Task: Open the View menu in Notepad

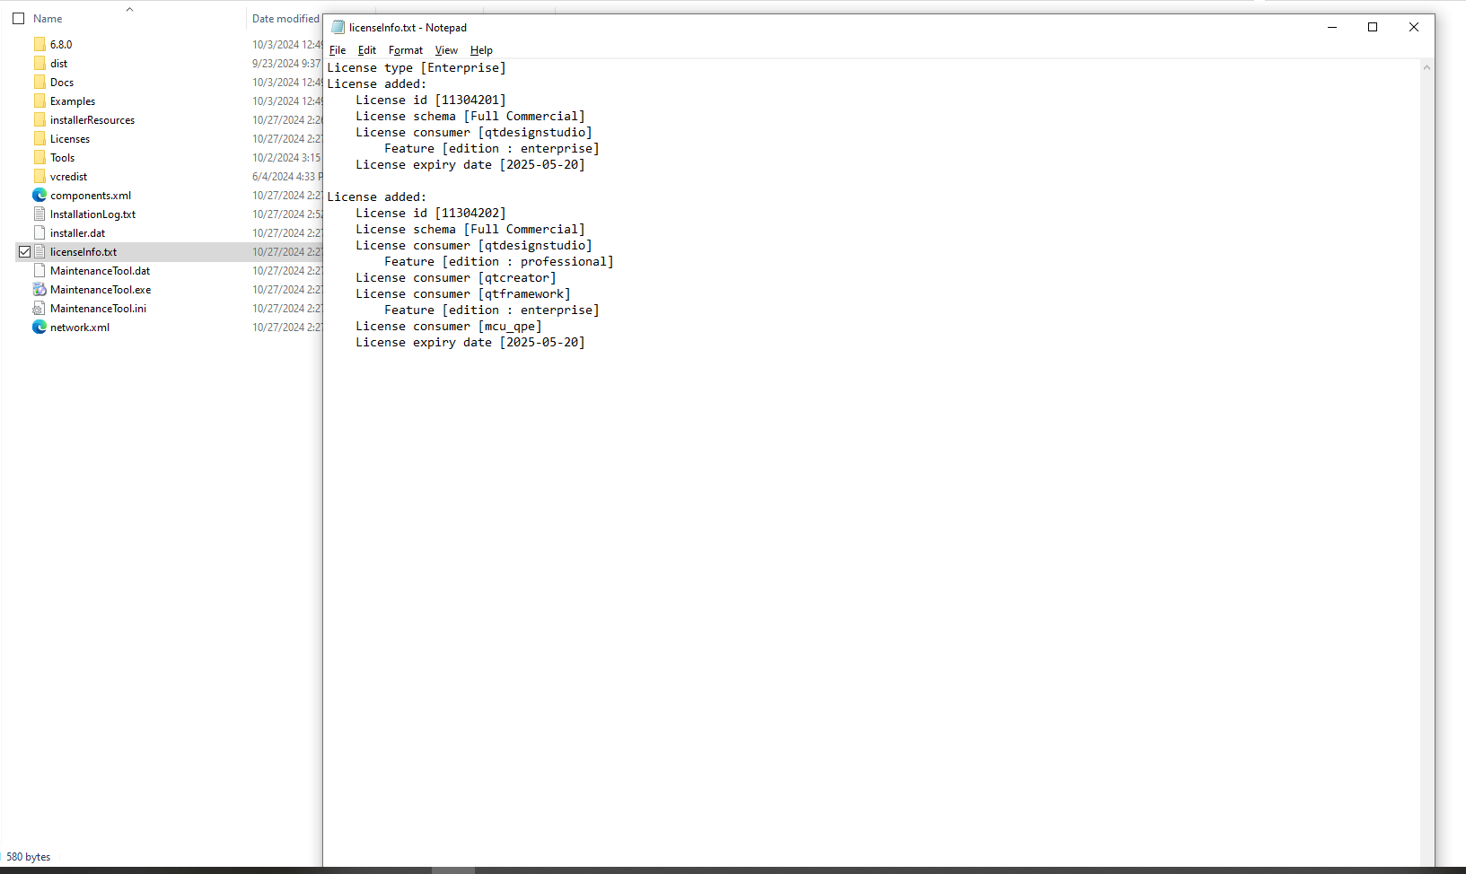Action: [446, 50]
